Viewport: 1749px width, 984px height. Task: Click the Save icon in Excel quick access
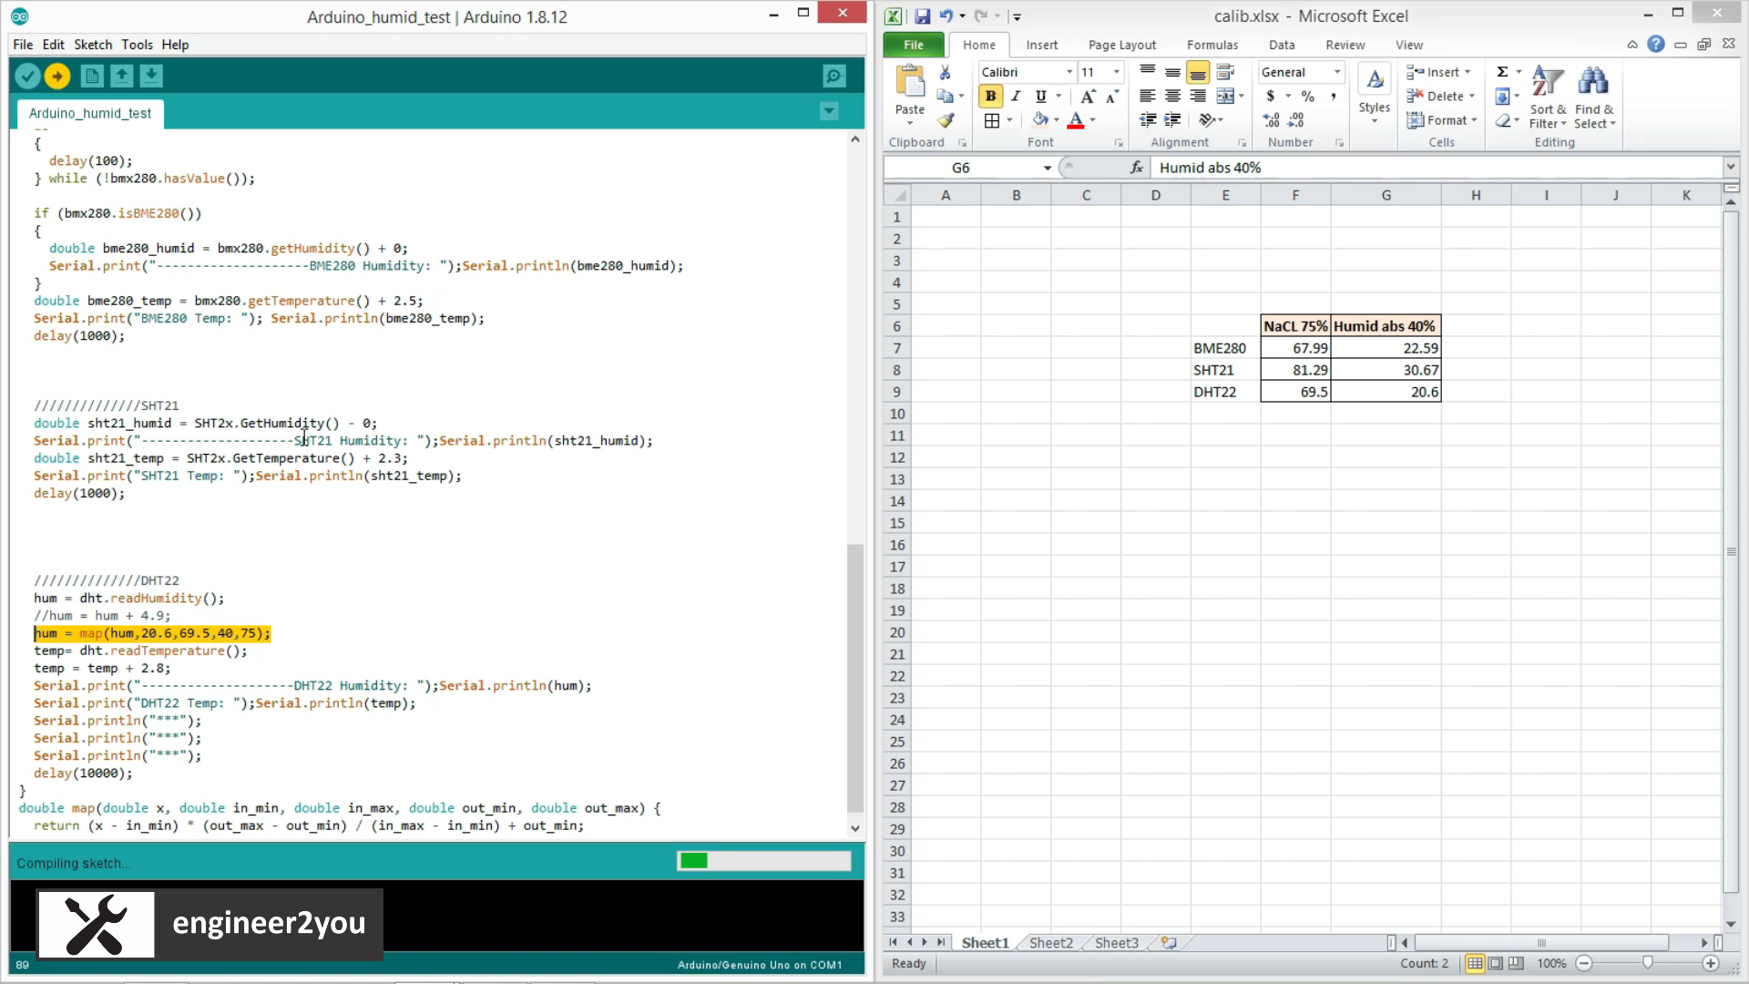coord(922,16)
